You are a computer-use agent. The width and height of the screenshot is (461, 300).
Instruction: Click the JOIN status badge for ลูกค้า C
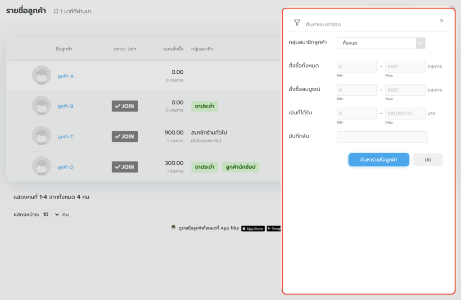pos(125,136)
